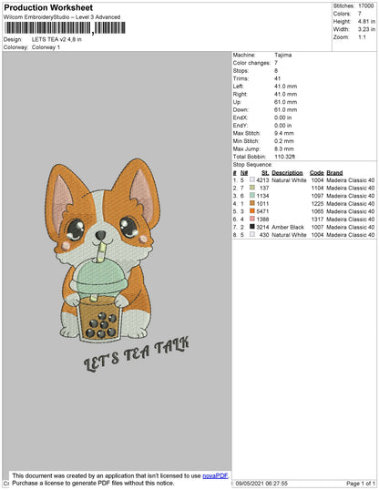Select the pink swatch code 1317
The image size is (379, 490).
[252, 219]
